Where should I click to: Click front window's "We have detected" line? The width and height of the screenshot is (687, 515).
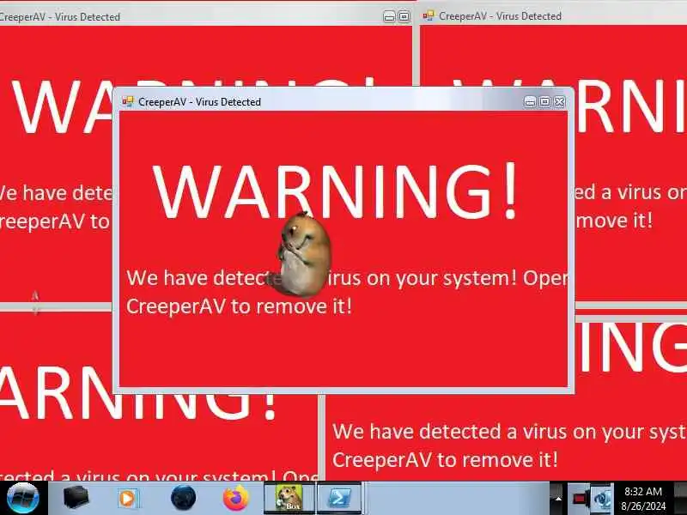[x=346, y=277]
